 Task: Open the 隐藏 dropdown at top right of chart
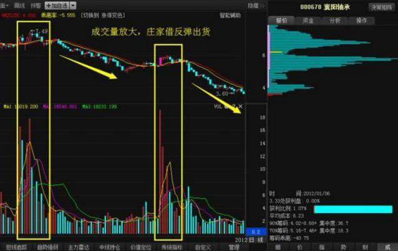[254, 5]
